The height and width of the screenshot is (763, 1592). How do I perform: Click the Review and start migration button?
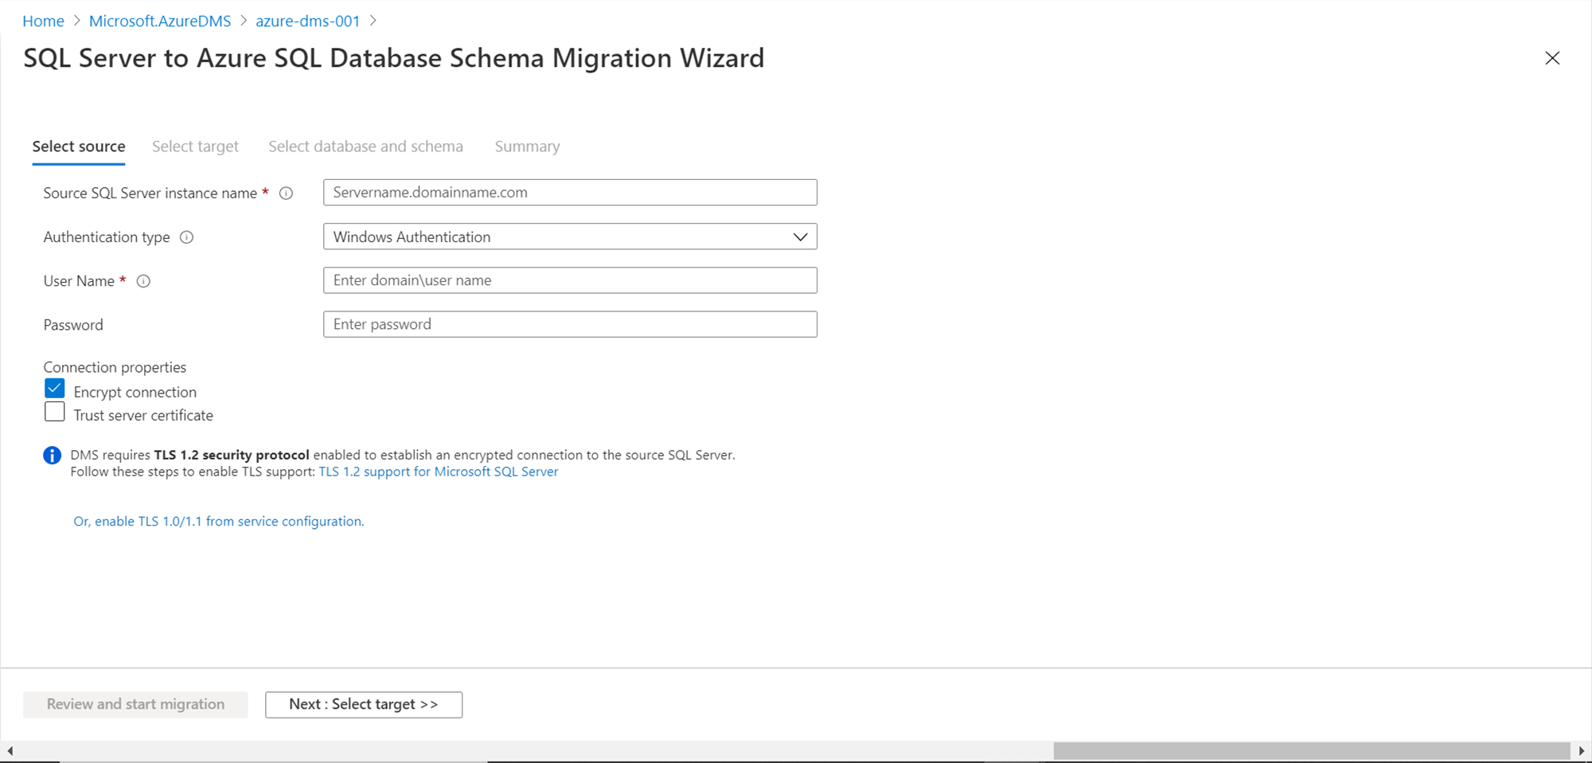(x=135, y=704)
